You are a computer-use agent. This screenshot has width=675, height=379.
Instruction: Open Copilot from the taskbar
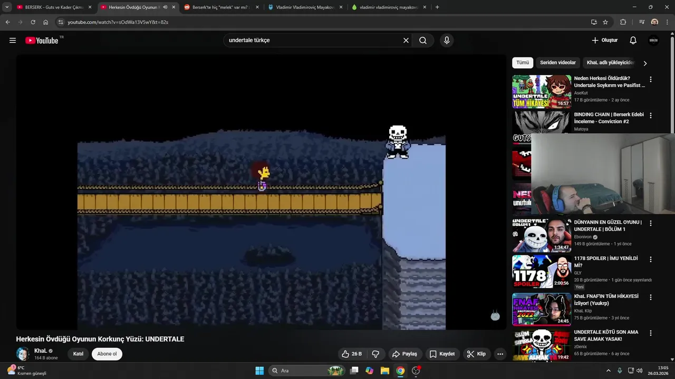369,371
